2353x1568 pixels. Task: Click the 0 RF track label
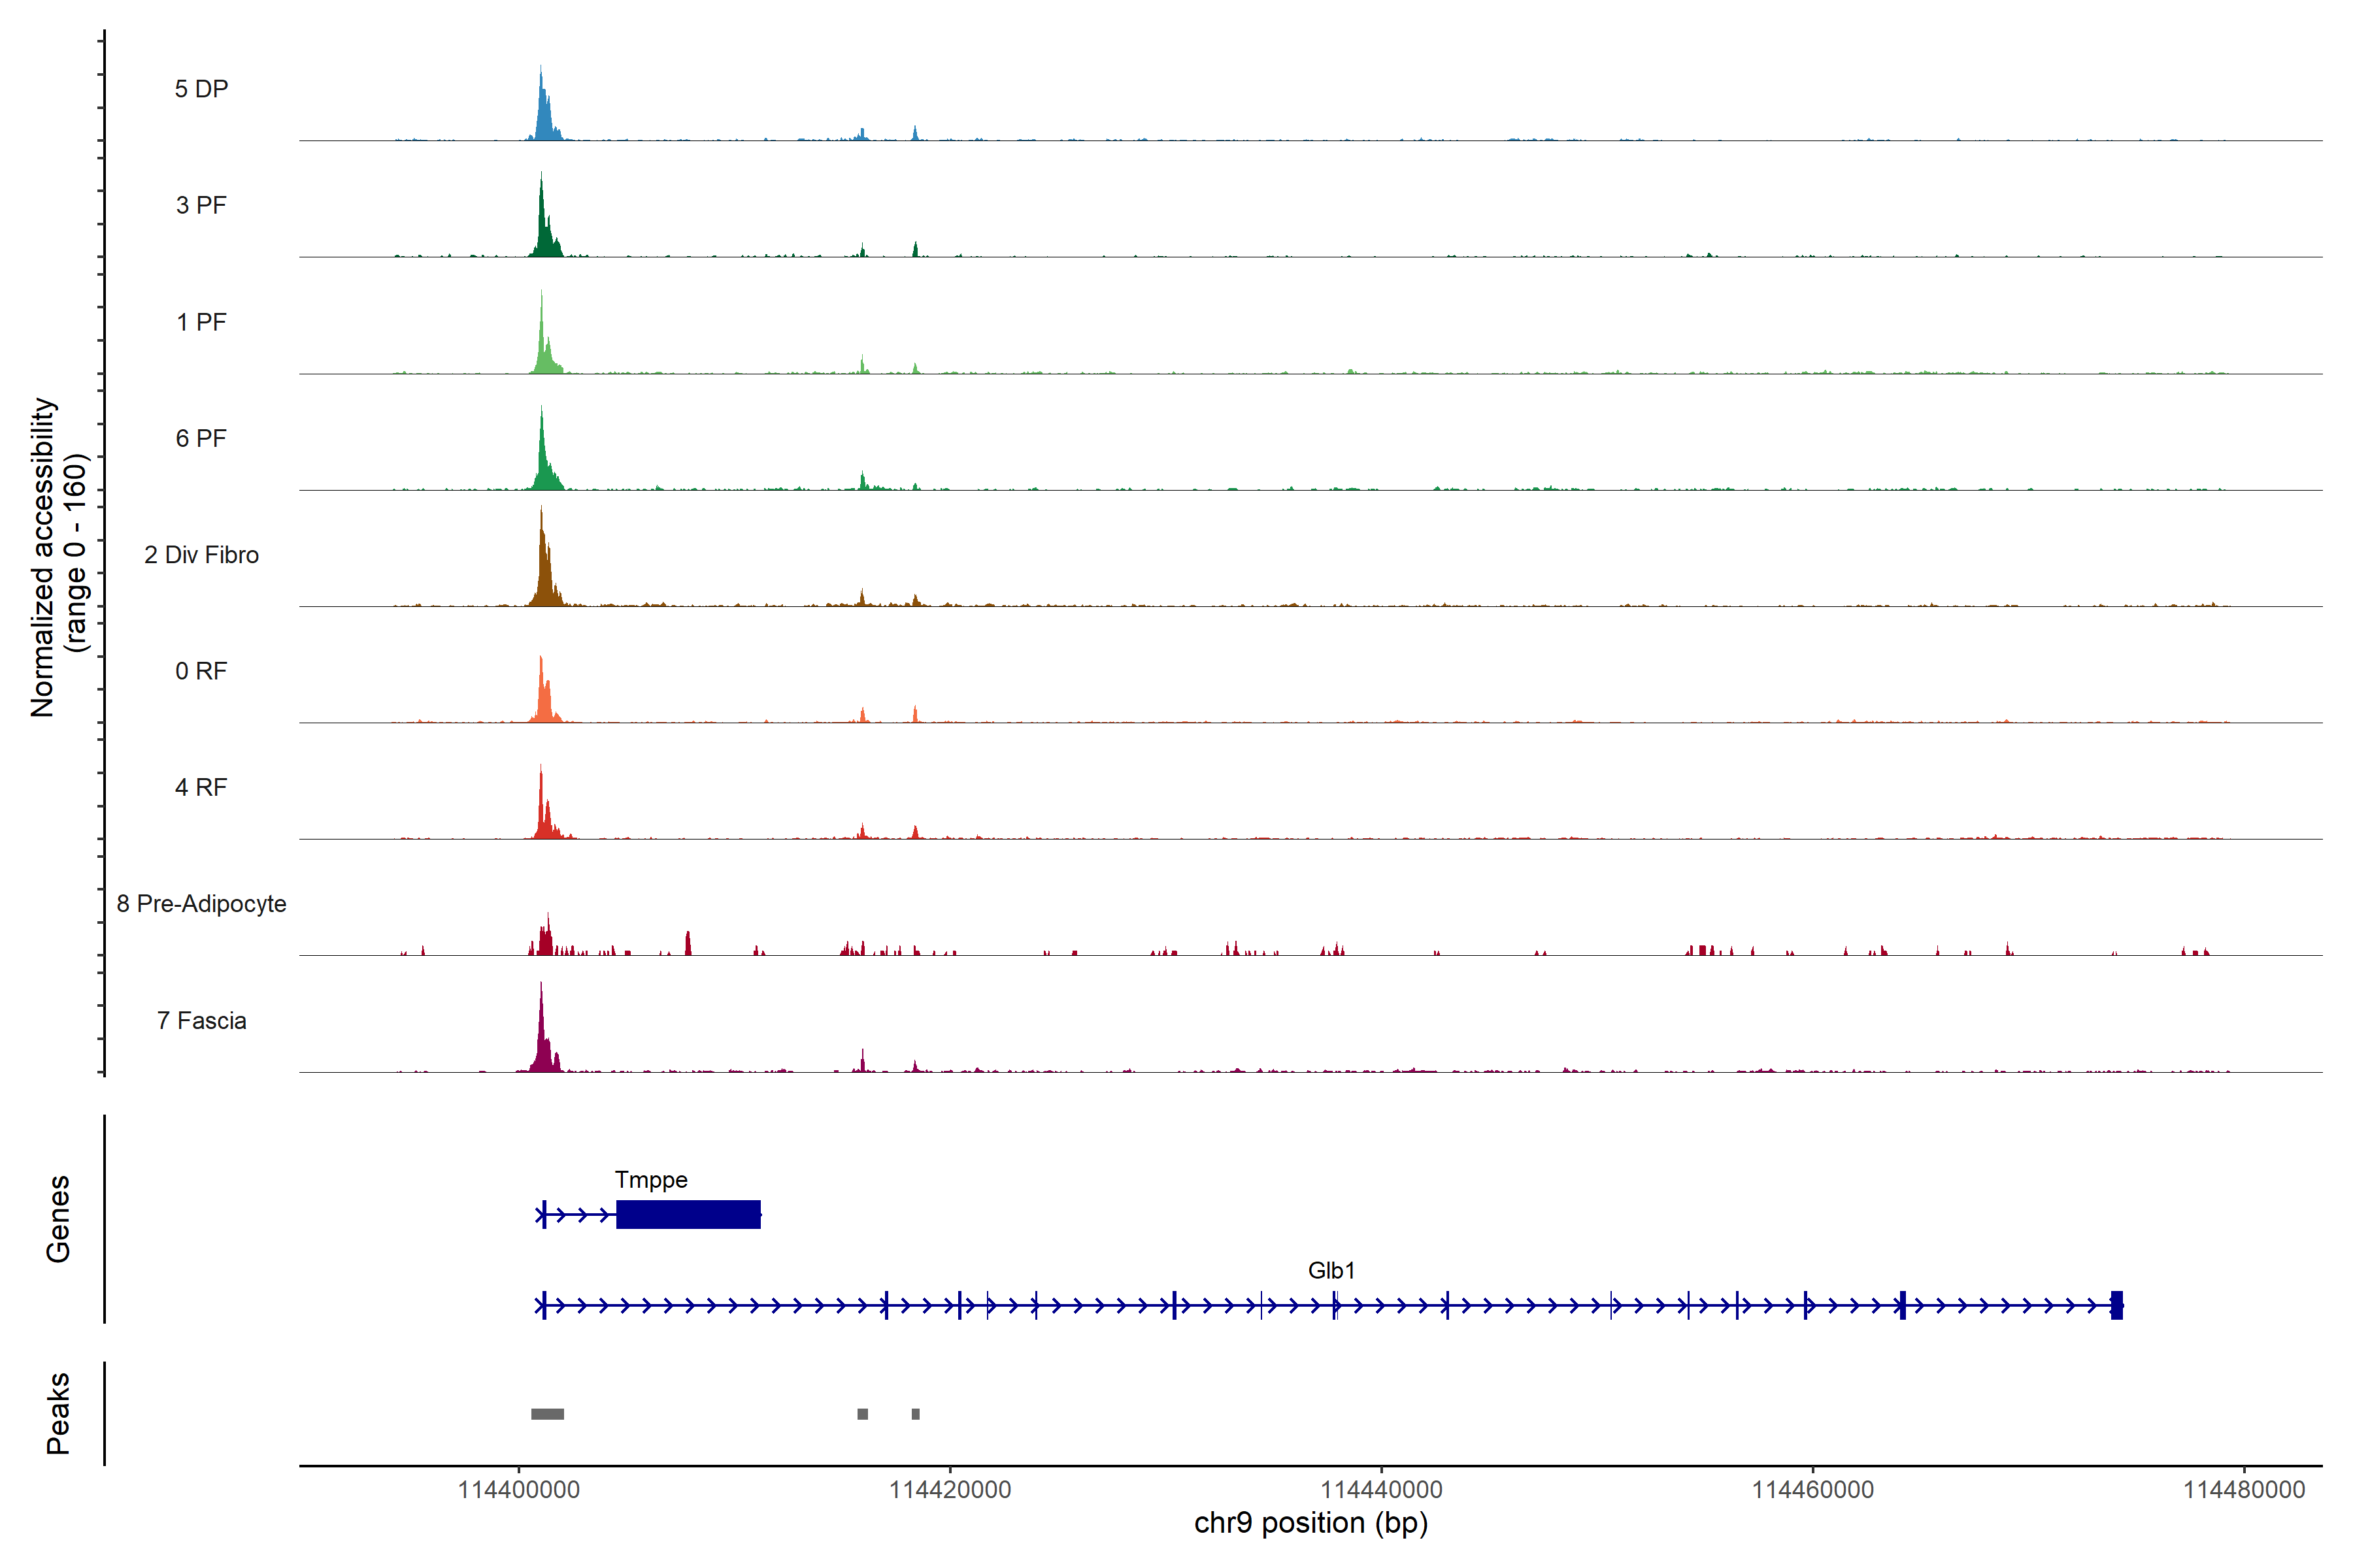point(201,671)
